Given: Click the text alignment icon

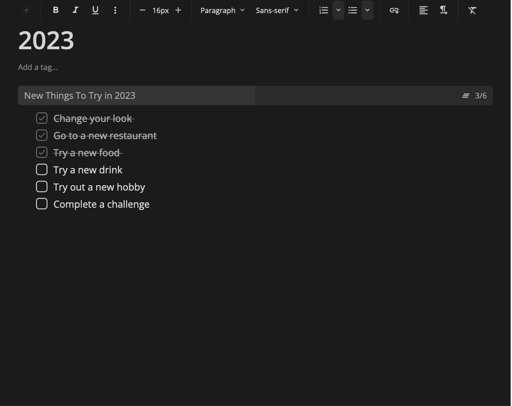Looking at the screenshot, I should point(423,10).
